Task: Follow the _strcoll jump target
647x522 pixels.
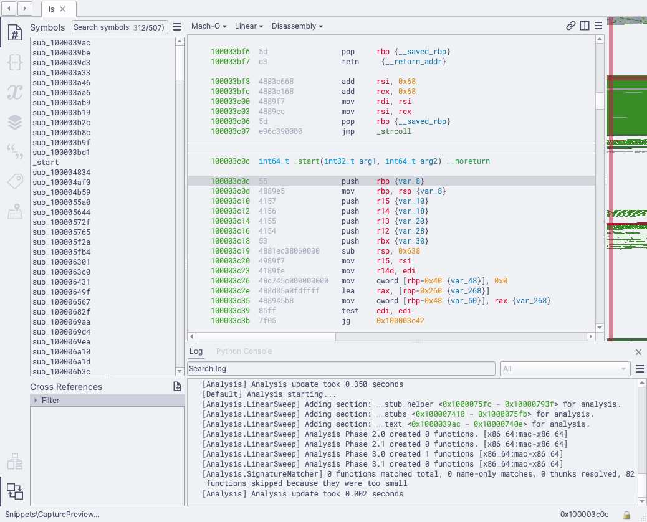Action: click(394, 131)
